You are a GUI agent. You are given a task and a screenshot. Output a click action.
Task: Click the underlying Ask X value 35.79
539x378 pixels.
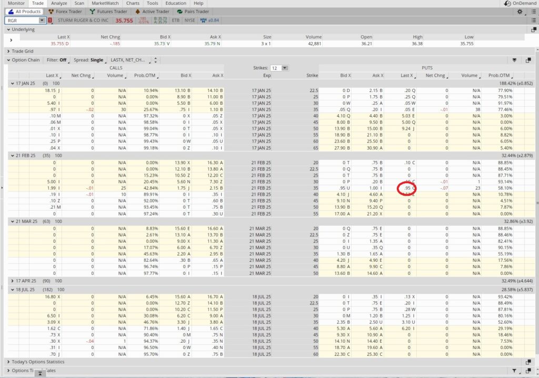209,44
